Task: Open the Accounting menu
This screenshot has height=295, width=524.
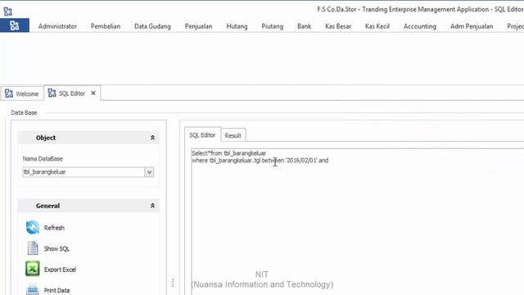Action: (x=420, y=26)
